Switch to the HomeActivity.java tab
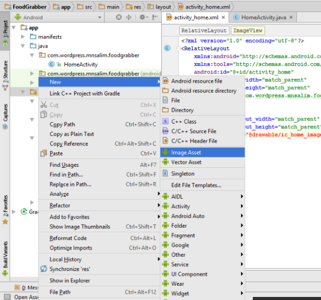The image size is (321, 300). pos(264,17)
